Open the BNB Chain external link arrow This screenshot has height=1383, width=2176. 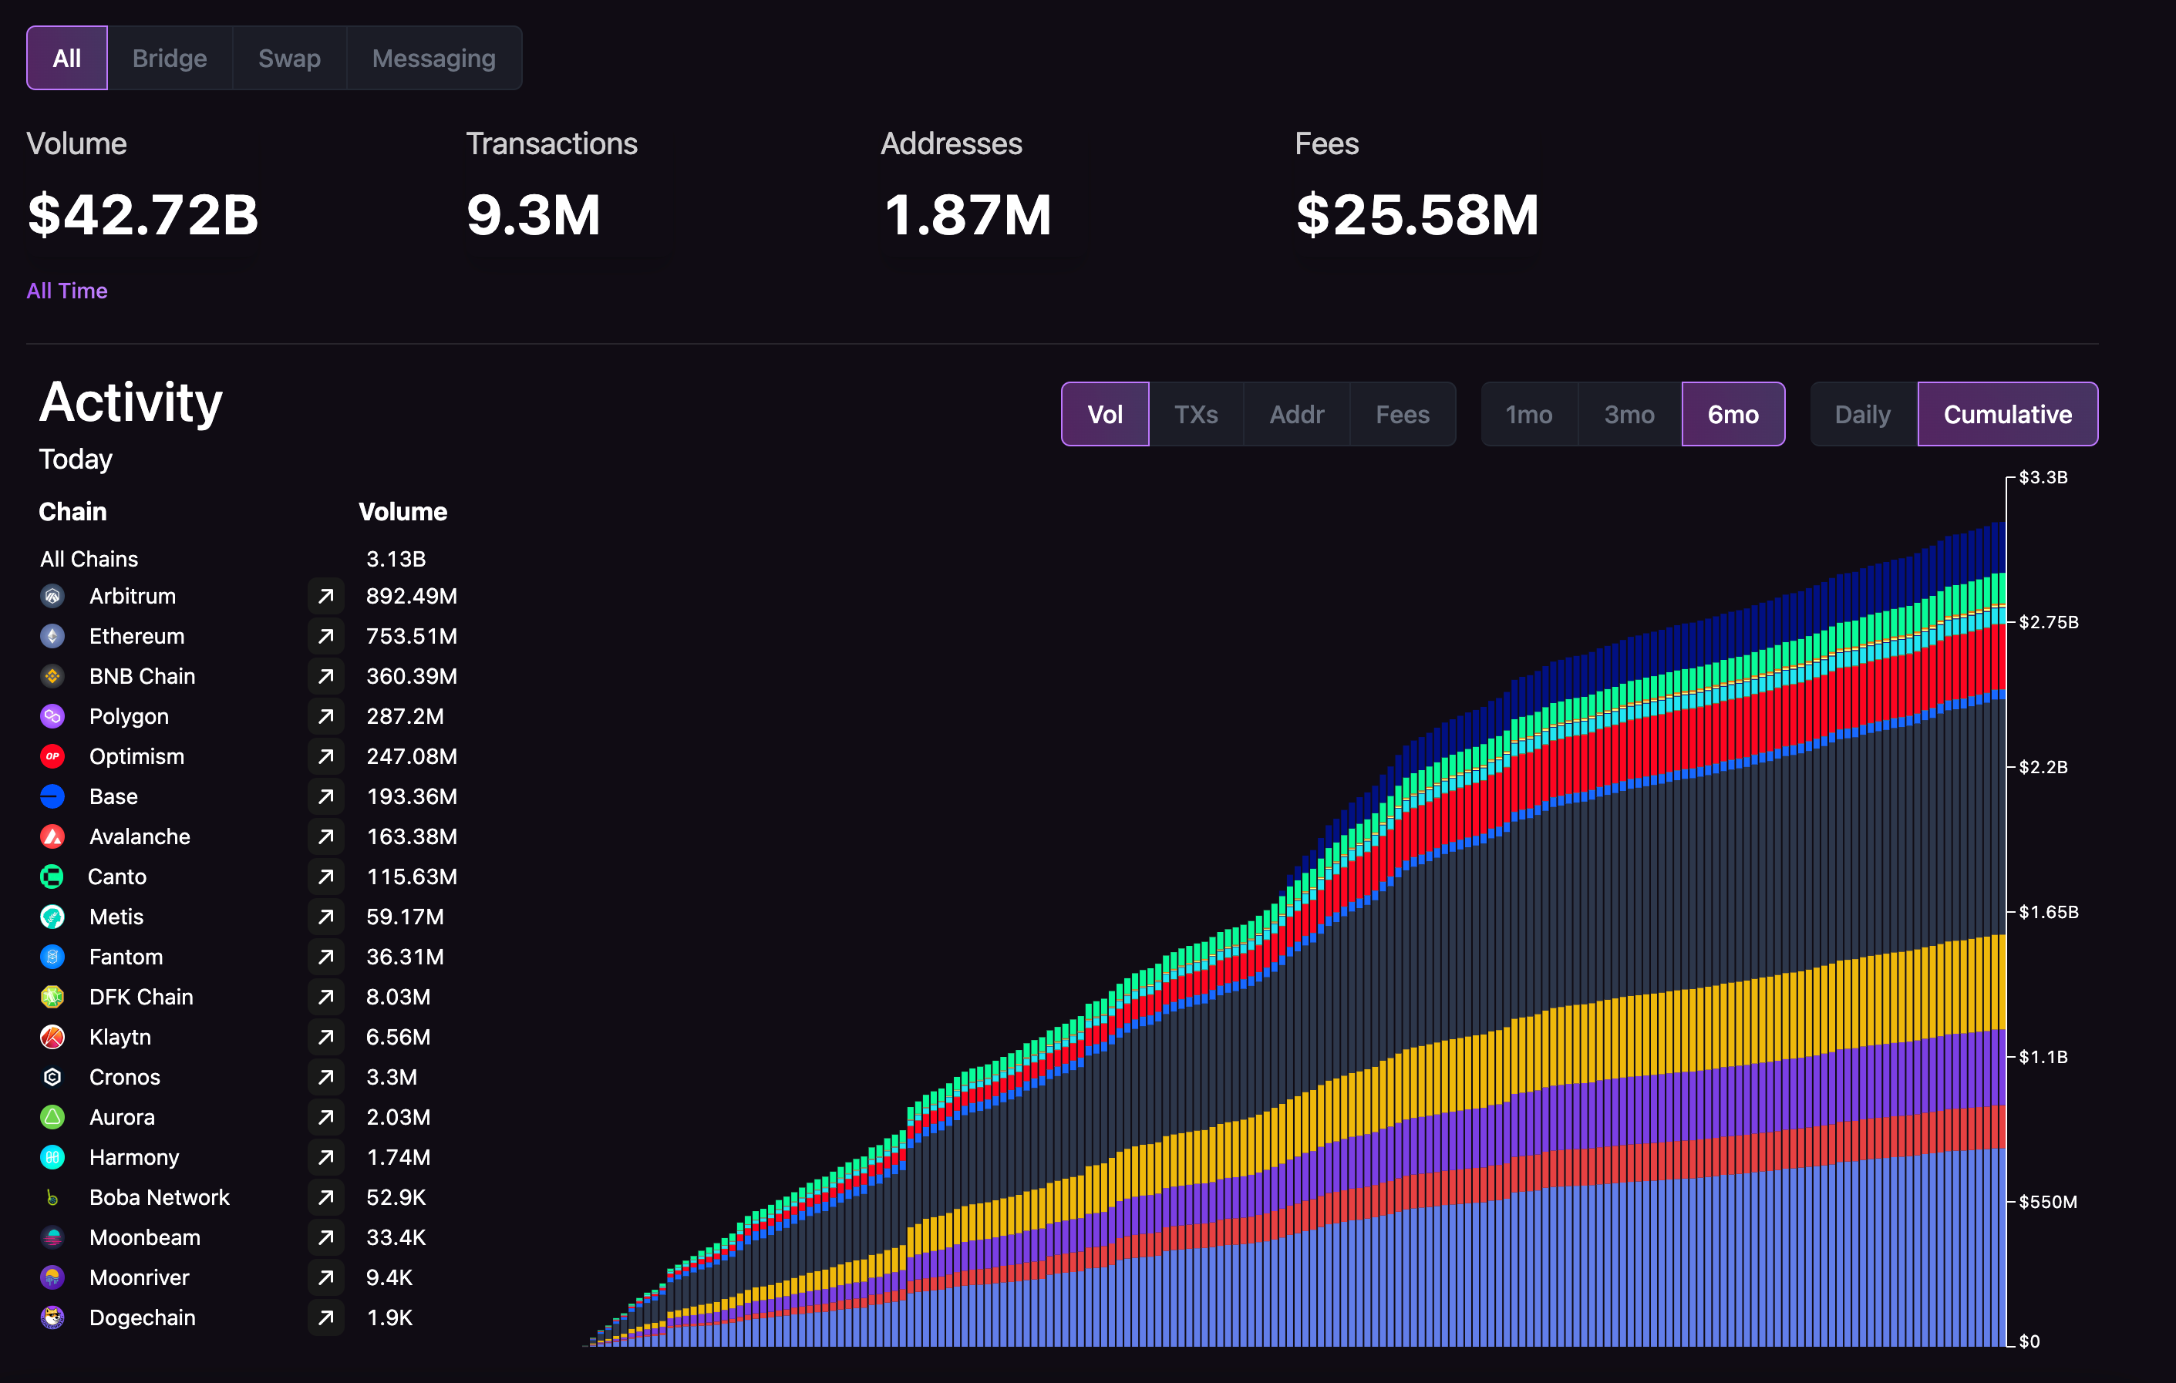325,677
